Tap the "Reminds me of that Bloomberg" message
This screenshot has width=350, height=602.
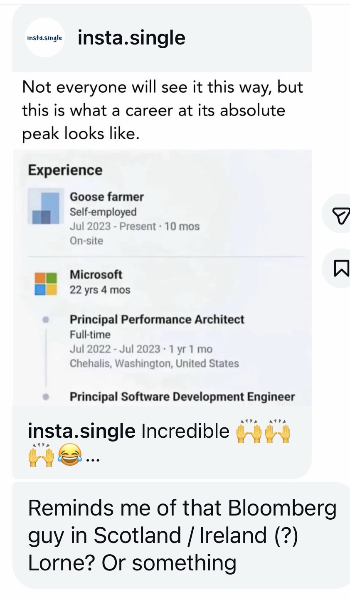[x=182, y=535]
